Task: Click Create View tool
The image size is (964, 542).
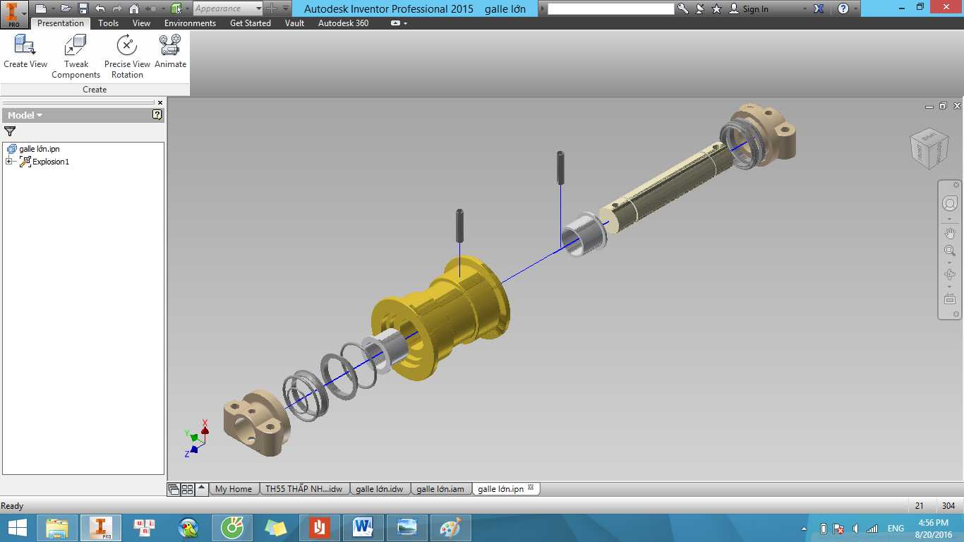Action: pyautogui.click(x=25, y=52)
